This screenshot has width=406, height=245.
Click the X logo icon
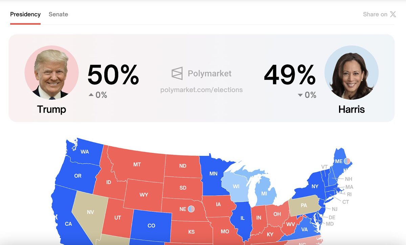point(393,14)
